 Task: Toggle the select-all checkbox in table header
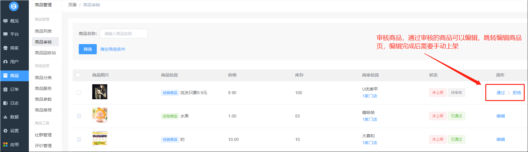[x=78, y=75]
